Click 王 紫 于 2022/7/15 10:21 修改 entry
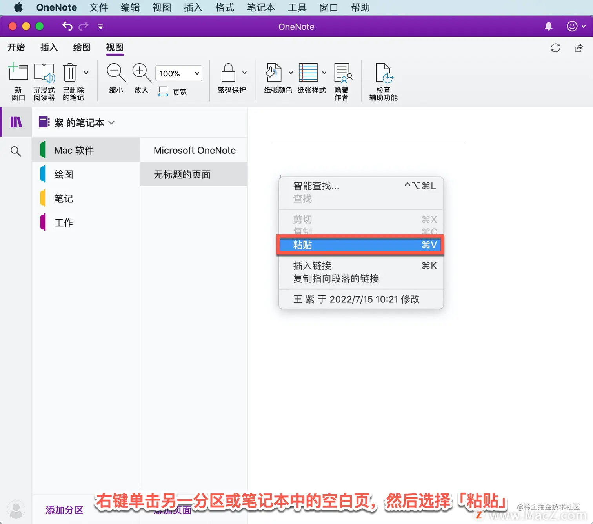This screenshot has width=593, height=524. pyautogui.click(x=361, y=299)
